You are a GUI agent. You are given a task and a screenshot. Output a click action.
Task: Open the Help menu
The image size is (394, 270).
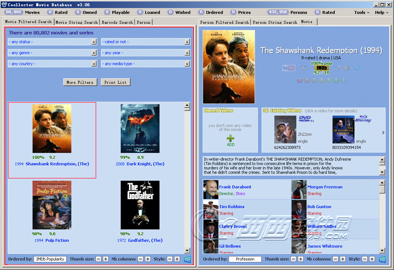382,12
